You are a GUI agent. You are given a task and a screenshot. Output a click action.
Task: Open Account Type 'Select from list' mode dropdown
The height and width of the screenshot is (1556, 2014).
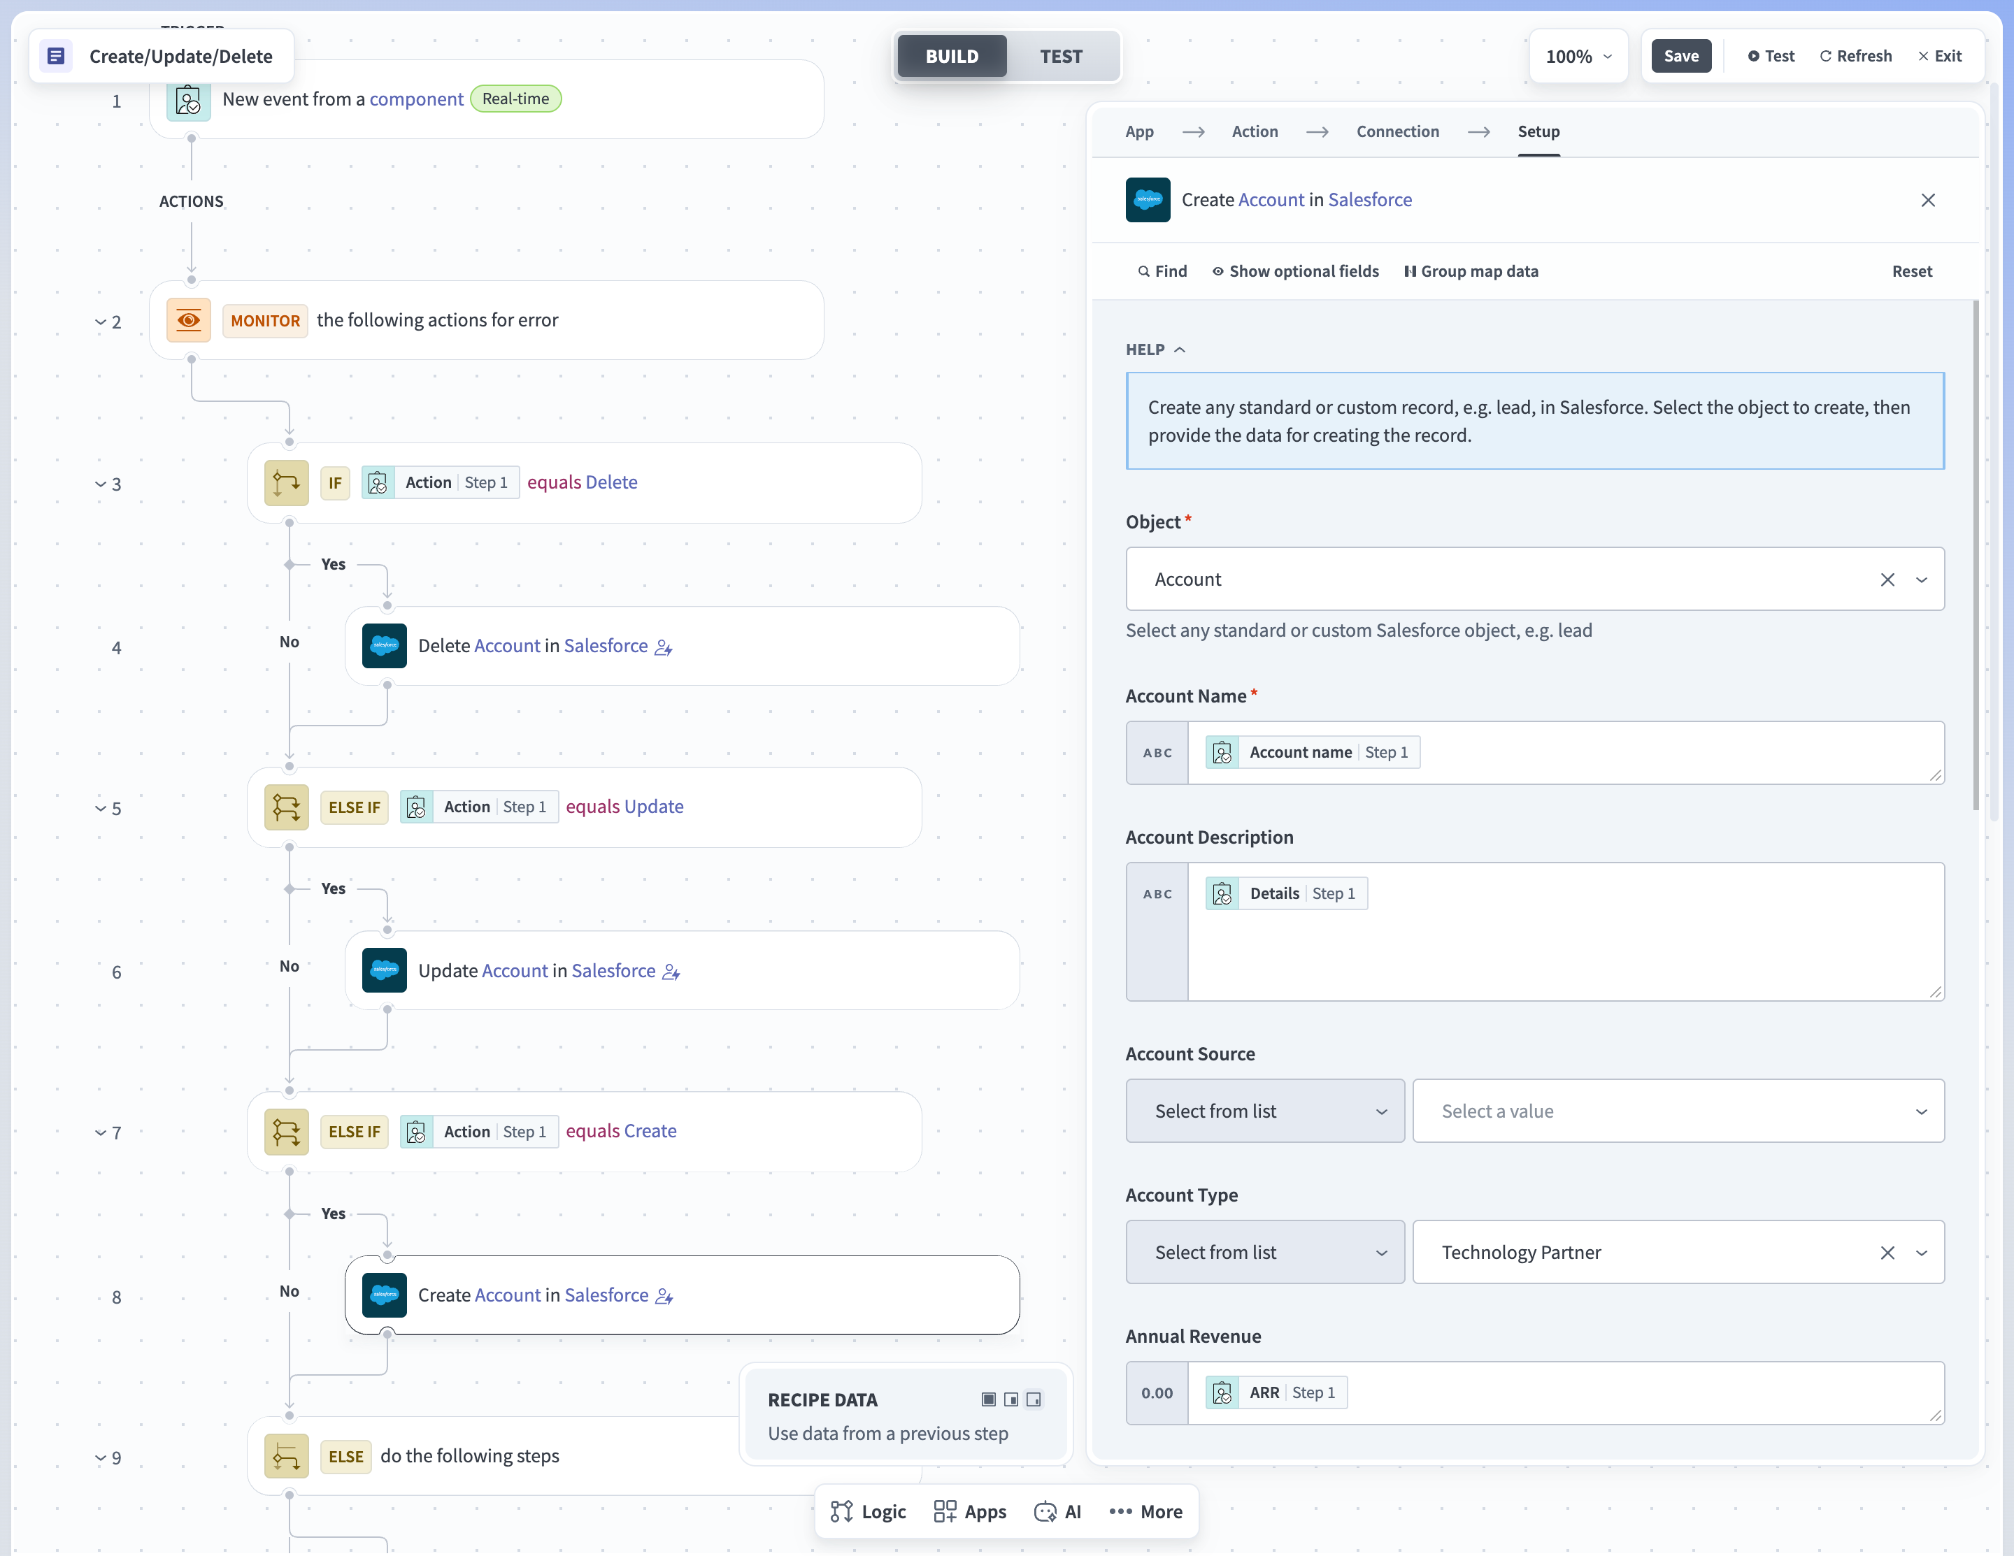click(x=1265, y=1253)
